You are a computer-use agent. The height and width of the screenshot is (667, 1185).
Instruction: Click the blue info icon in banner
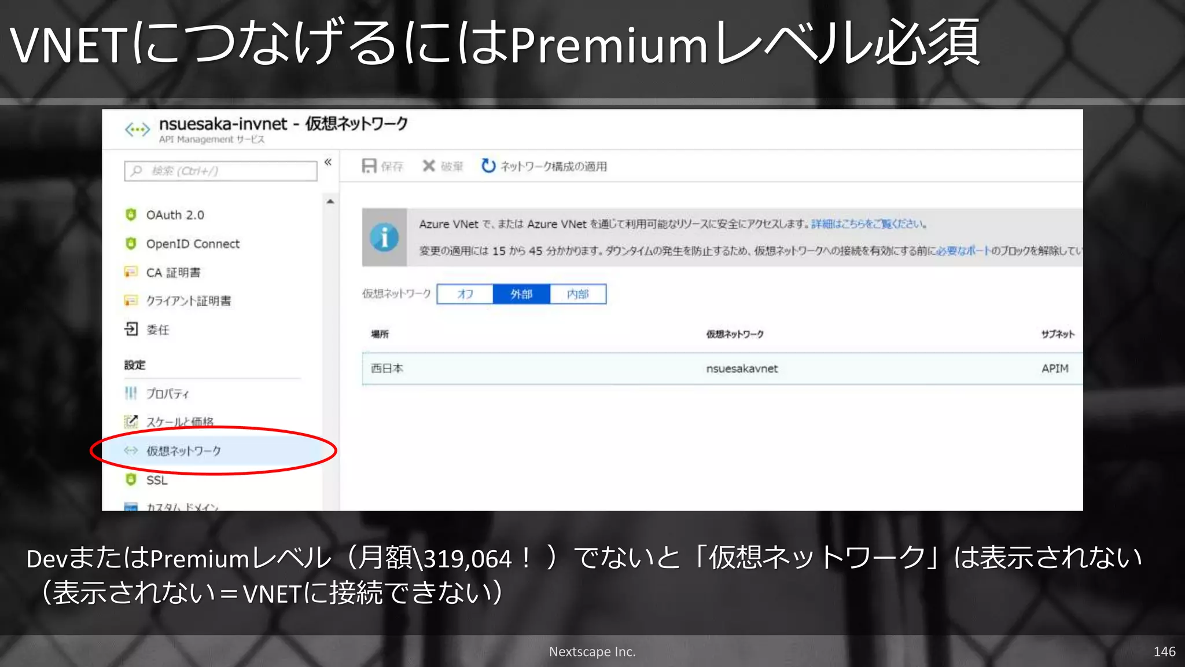(384, 237)
